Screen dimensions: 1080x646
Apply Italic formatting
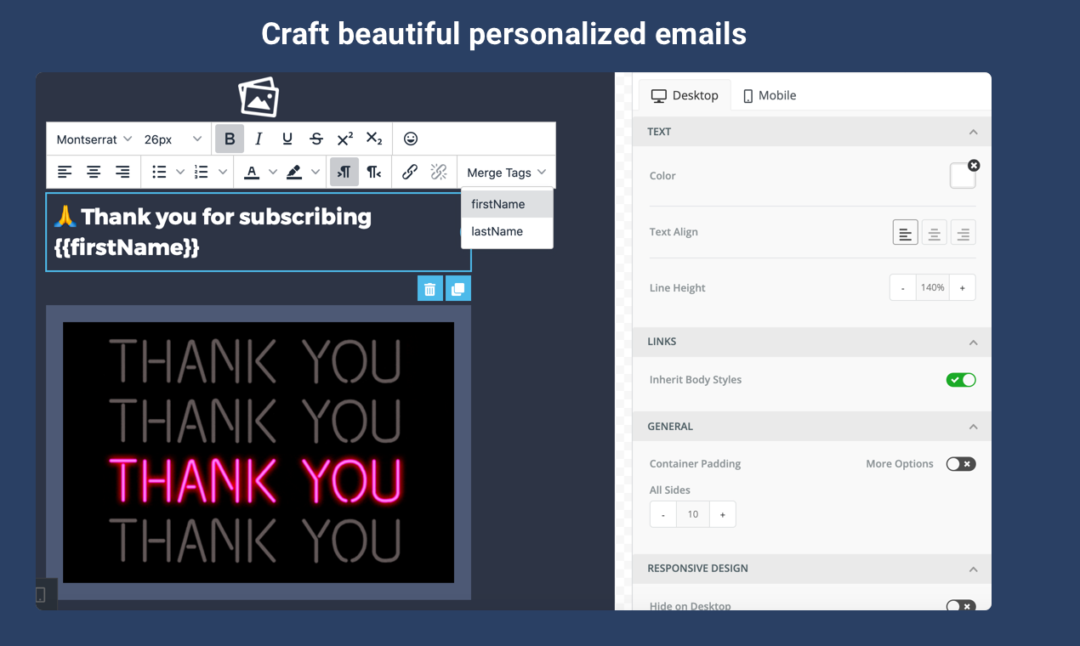tap(259, 139)
